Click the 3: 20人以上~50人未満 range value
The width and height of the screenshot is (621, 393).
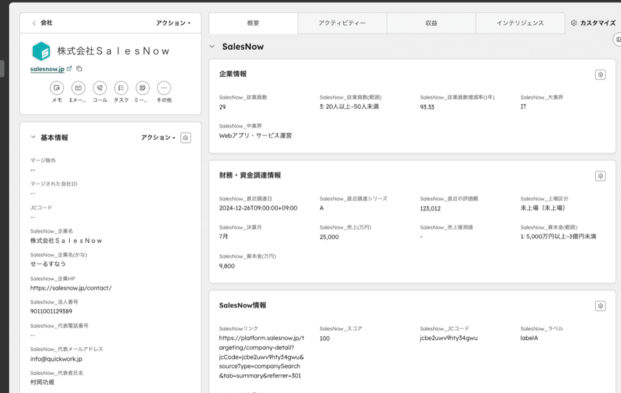tap(349, 107)
